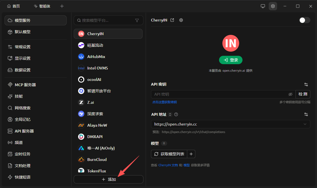Screen dimensions: 317x188
Task: Open CherryIN external link icon
Action: (172, 20)
